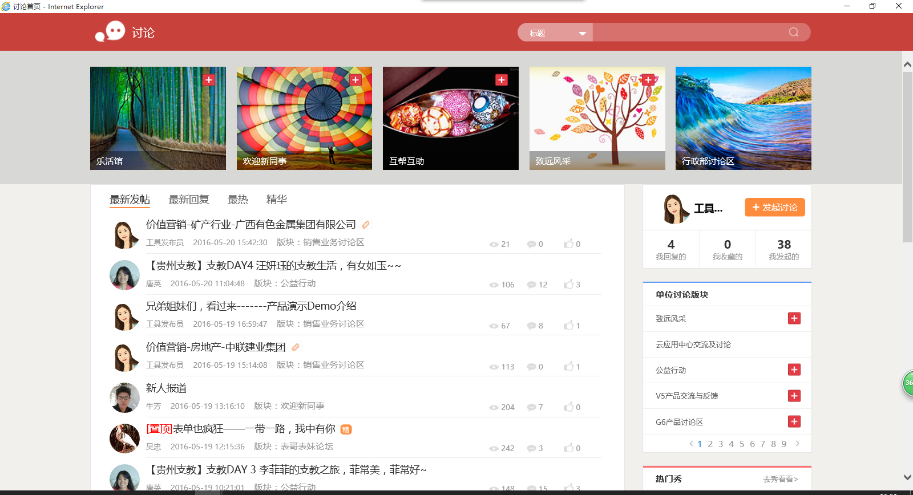Open post 价值营销-矿产行业-广西有色金属集团有限公司
The image size is (913, 495).
[x=251, y=225]
